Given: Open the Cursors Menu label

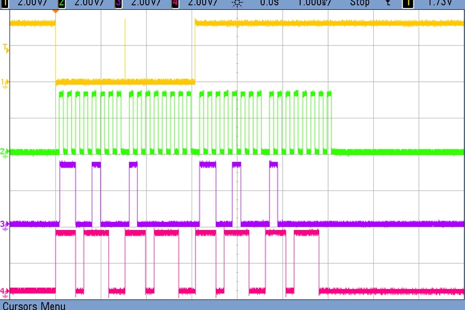Looking at the screenshot, I should [x=34, y=305].
